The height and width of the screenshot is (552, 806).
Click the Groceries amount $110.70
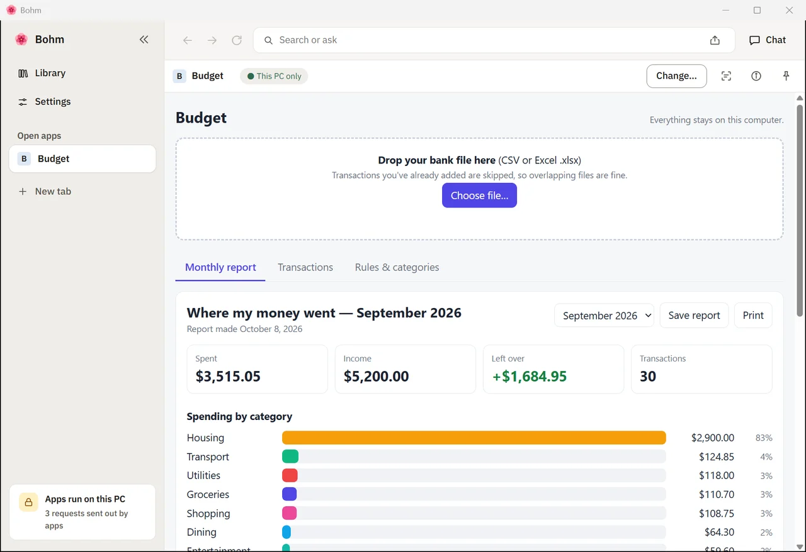(717, 495)
